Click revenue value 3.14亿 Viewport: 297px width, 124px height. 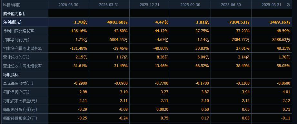coord(243,57)
